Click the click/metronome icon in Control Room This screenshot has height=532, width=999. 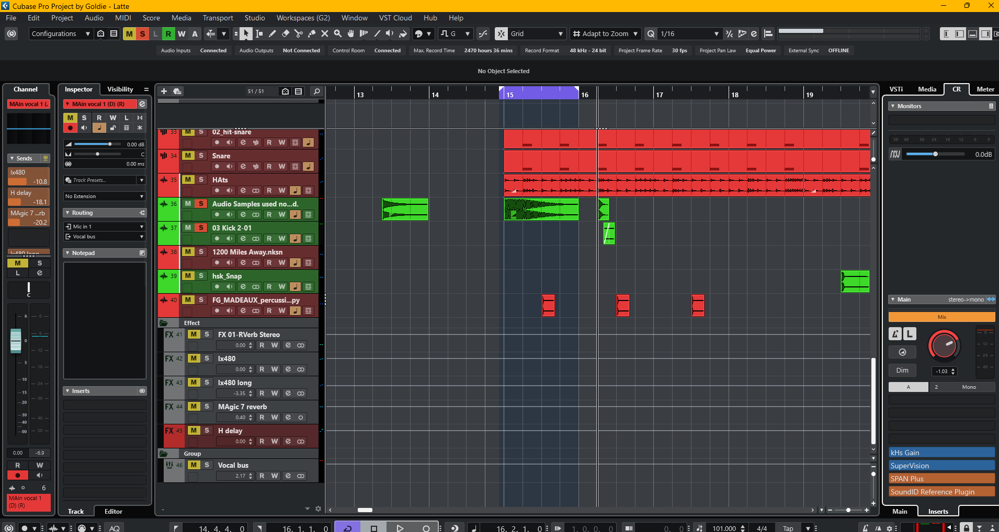pos(895,333)
